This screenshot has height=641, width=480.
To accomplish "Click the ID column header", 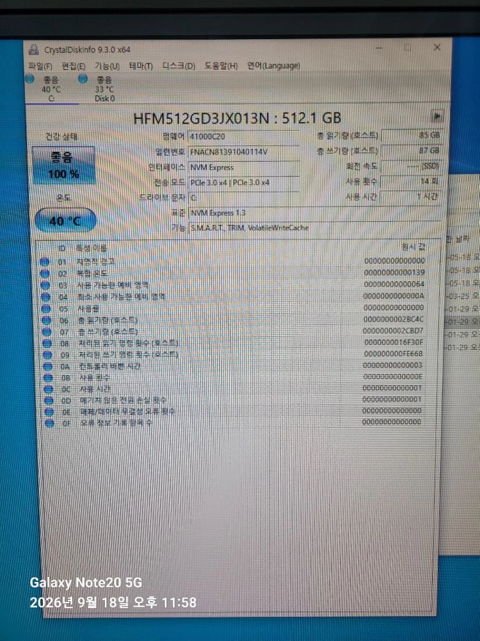I will point(61,248).
